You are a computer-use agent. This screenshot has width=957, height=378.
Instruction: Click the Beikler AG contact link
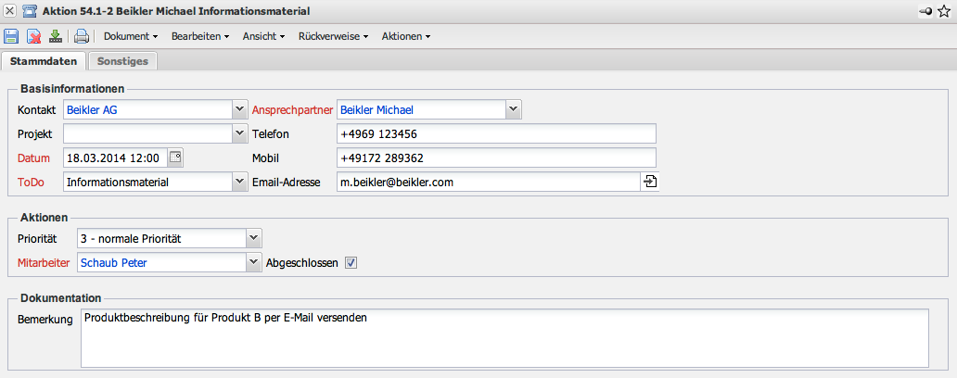tap(92, 110)
